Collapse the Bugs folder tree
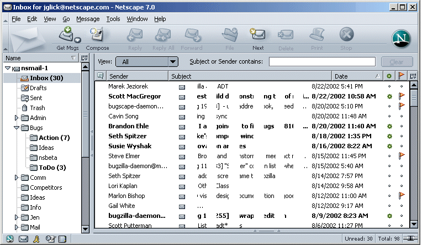 click(x=17, y=128)
